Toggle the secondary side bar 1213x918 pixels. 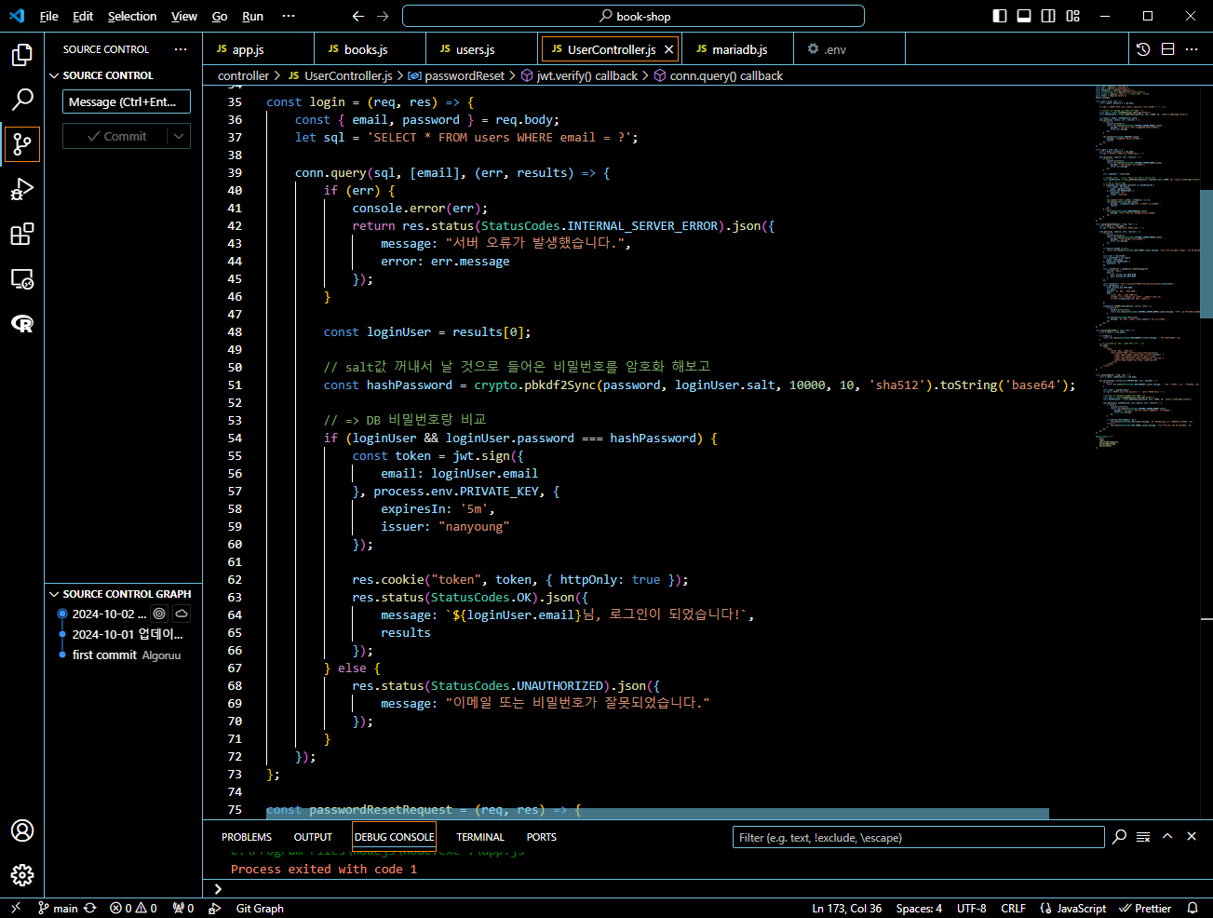point(1048,16)
